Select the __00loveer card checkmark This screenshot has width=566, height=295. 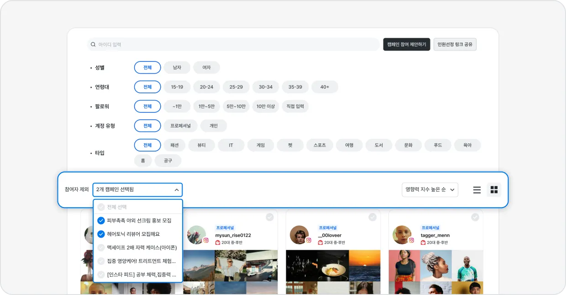click(372, 217)
